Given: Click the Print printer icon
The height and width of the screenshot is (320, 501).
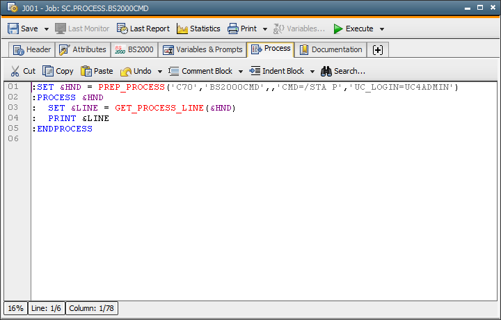Looking at the screenshot, I should [x=233, y=29].
